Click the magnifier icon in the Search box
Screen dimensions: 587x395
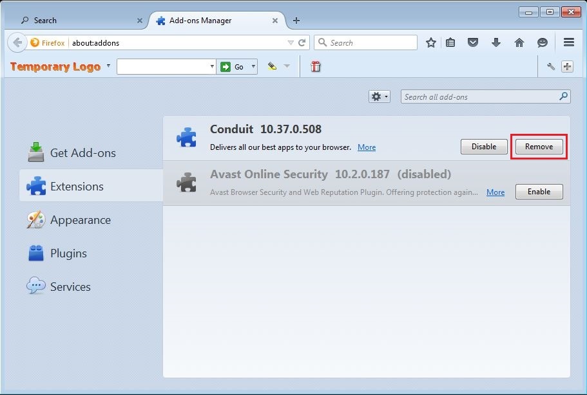(x=322, y=42)
